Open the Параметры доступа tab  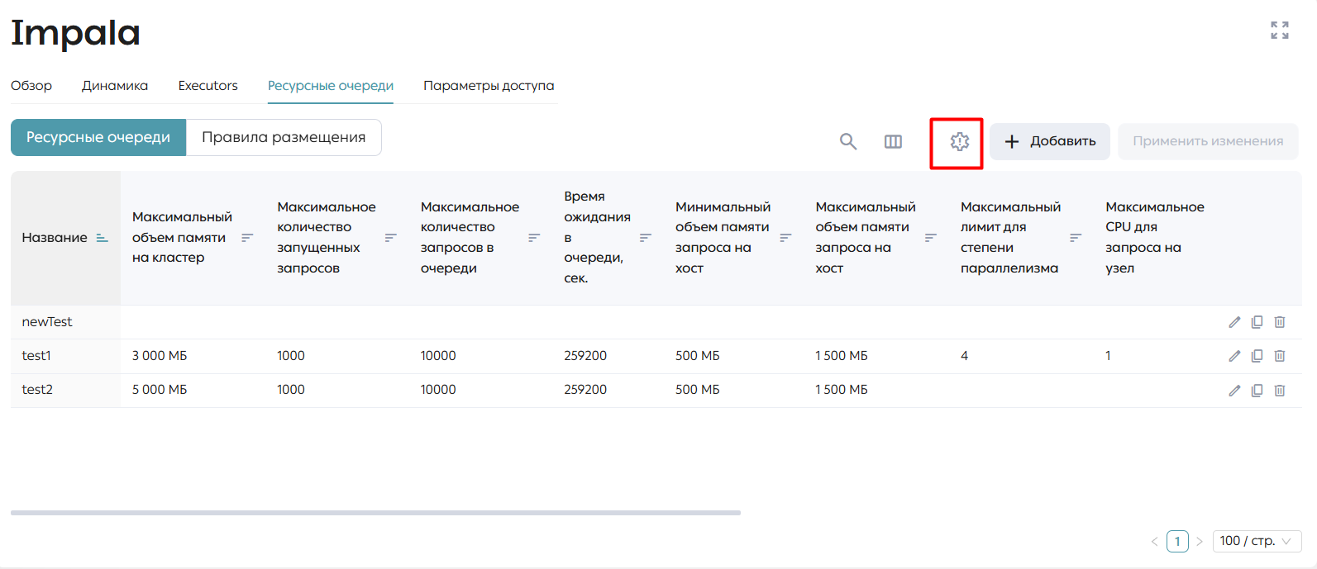coord(489,86)
